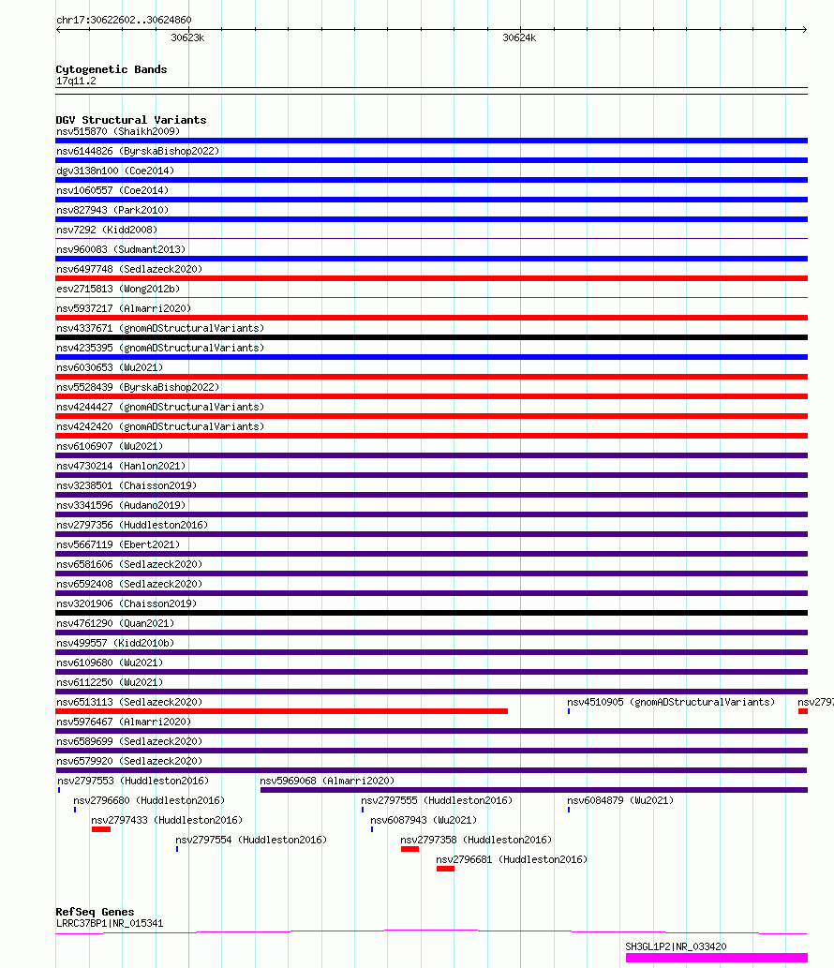Click the Cytogenetic Bands track heading
Screen dimensions: 834x968
coord(112,69)
